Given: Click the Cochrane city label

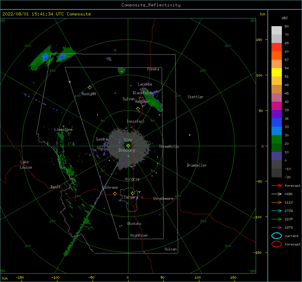Looking at the screenshot, I should click(x=110, y=187).
